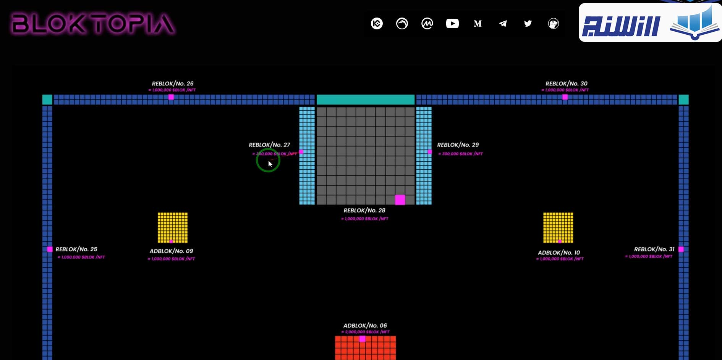Select the magenta block in ADBLOK No. 06

coord(363,339)
